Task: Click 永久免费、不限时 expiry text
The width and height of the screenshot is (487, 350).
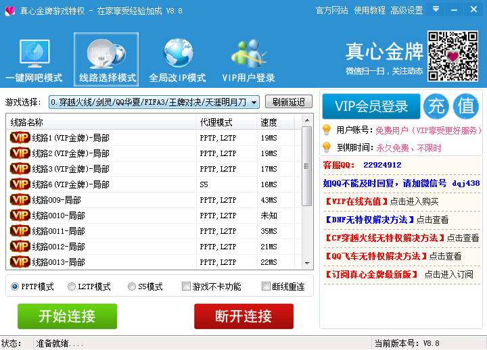Action: click(409, 148)
